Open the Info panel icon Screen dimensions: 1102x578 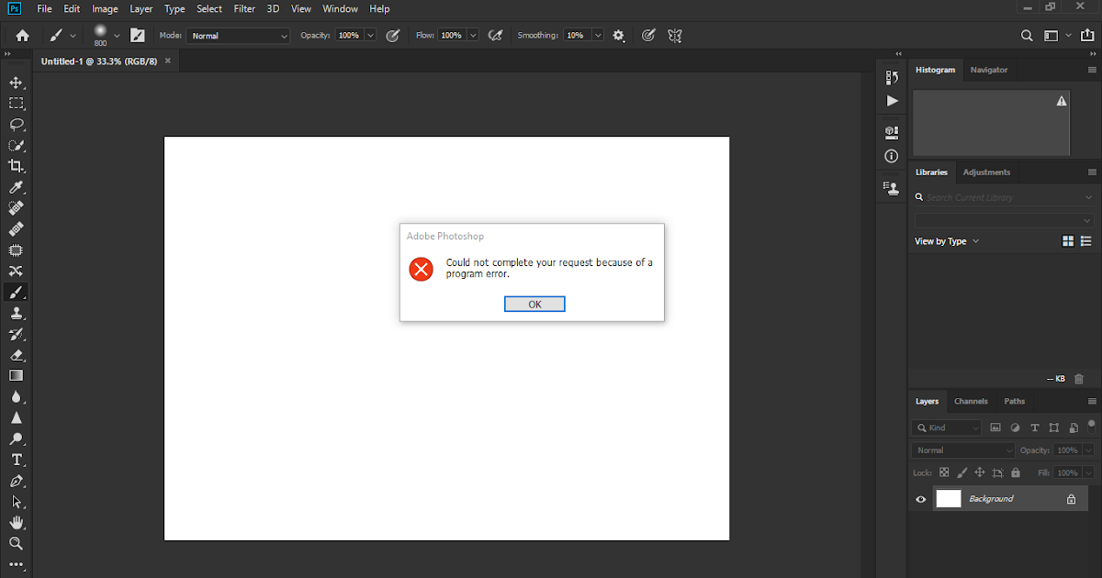892,157
